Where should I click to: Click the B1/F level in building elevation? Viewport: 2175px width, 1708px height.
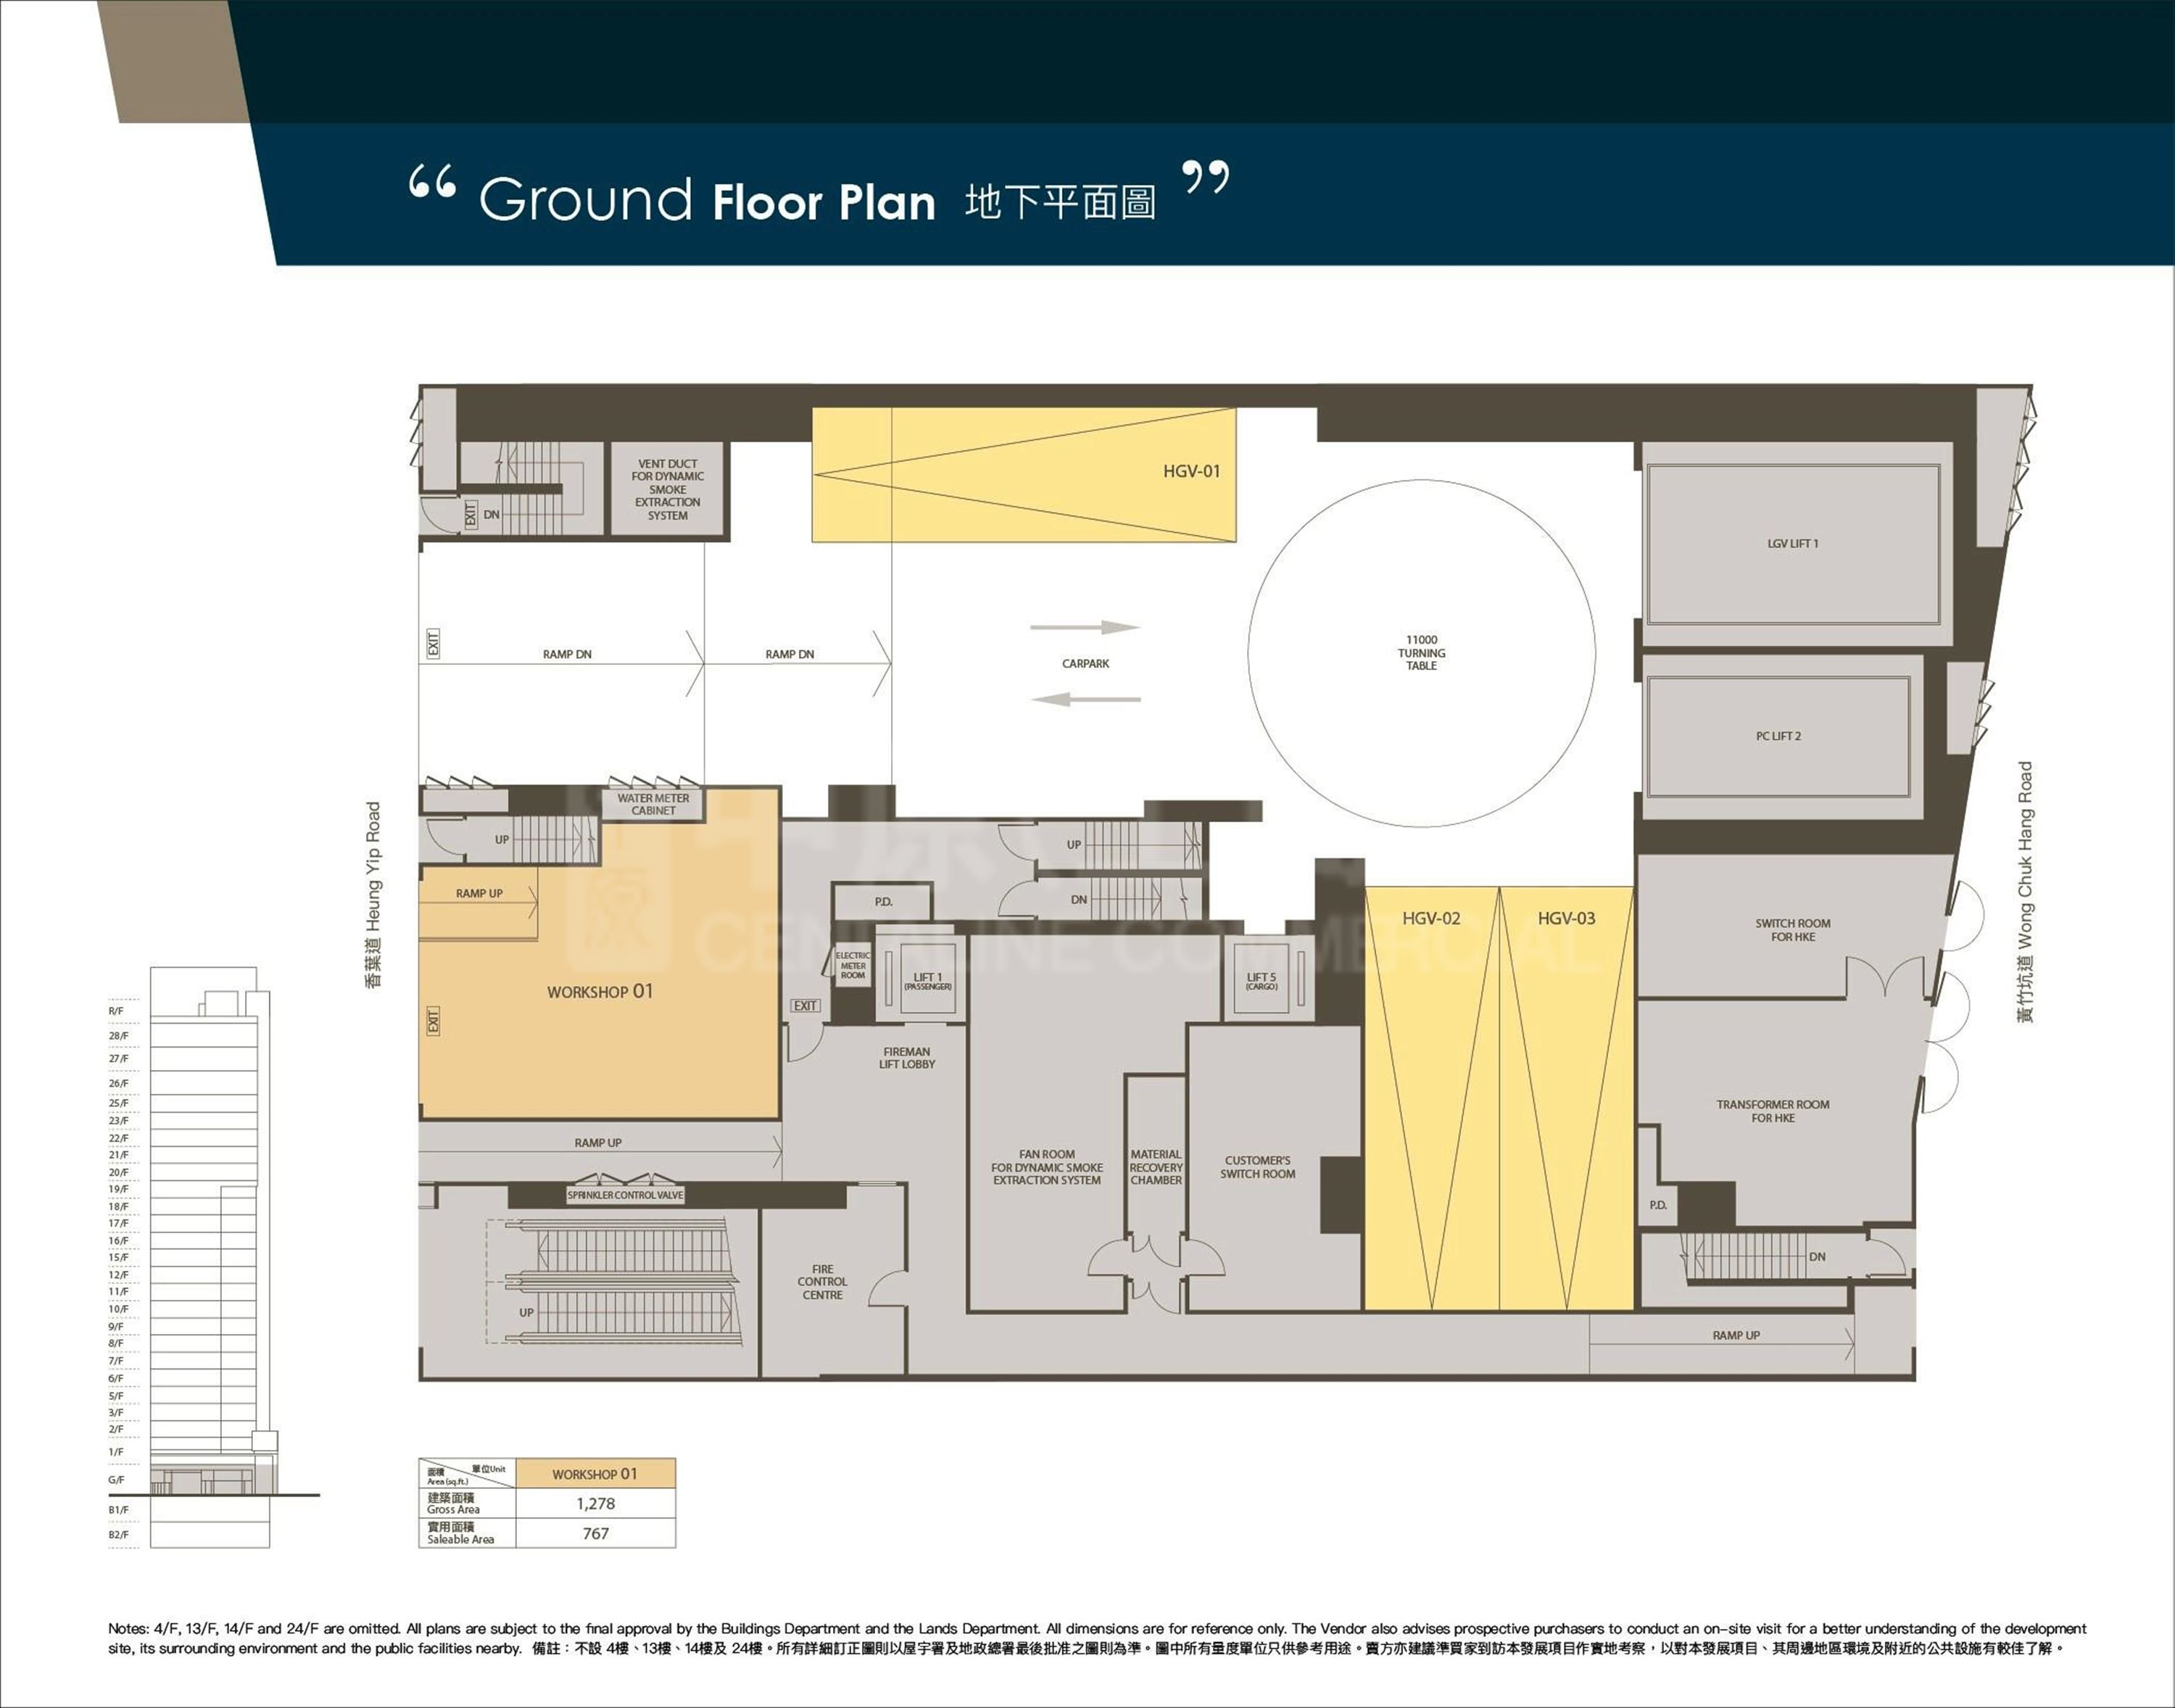click(x=119, y=1510)
